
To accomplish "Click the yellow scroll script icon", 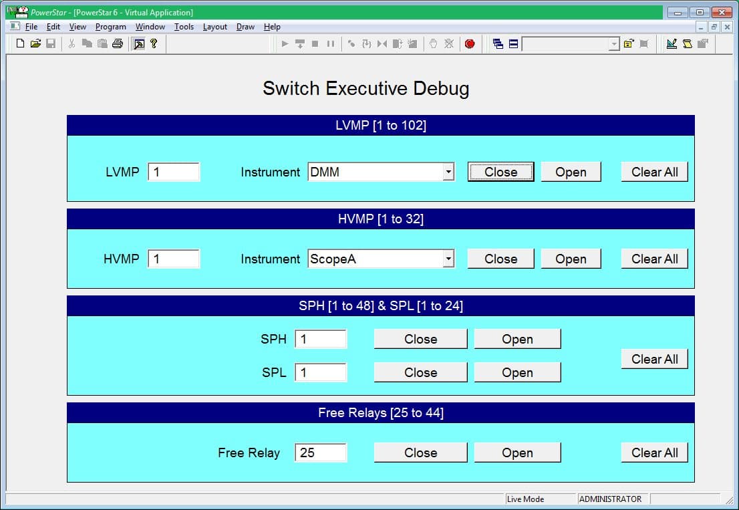I will [688, 44].
